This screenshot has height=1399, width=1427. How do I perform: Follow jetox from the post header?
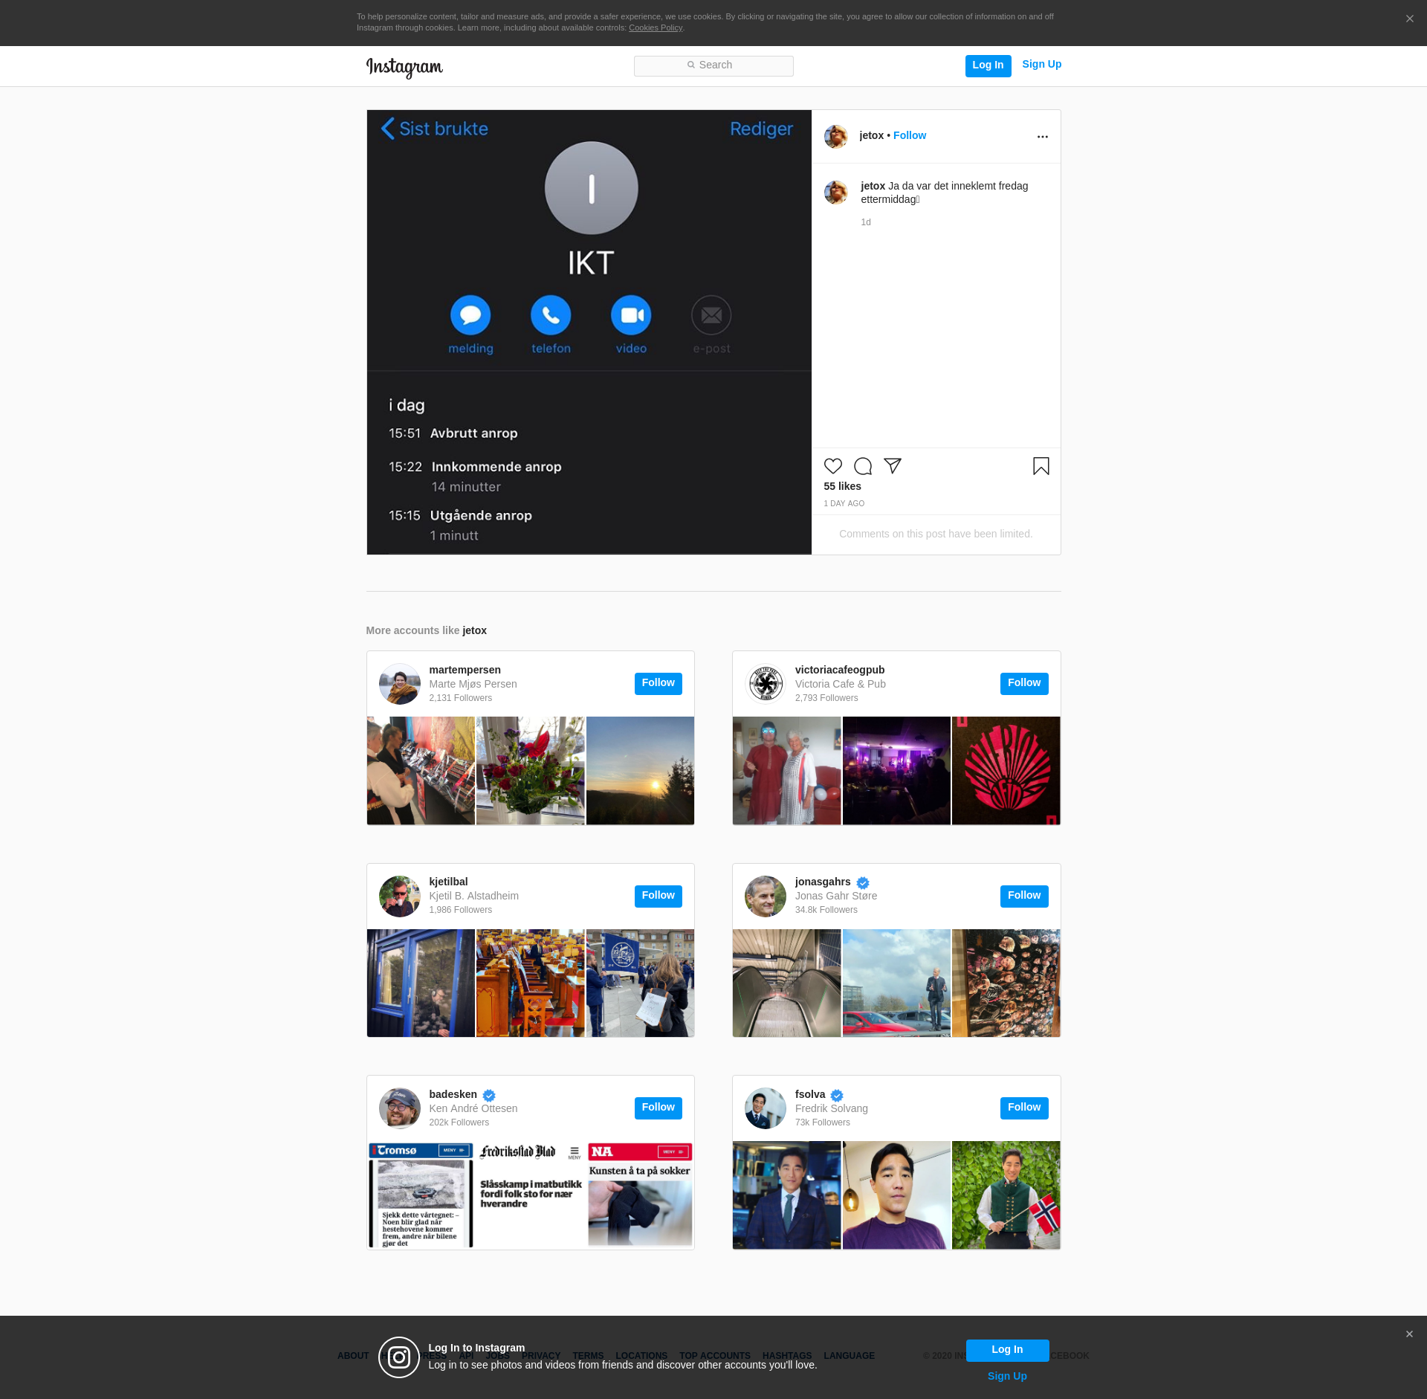[910, 135]
